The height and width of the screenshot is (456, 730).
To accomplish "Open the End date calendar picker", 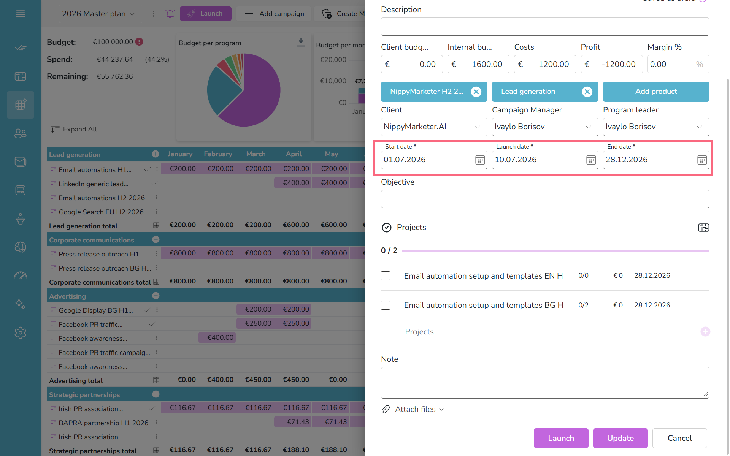I will 702,160.
